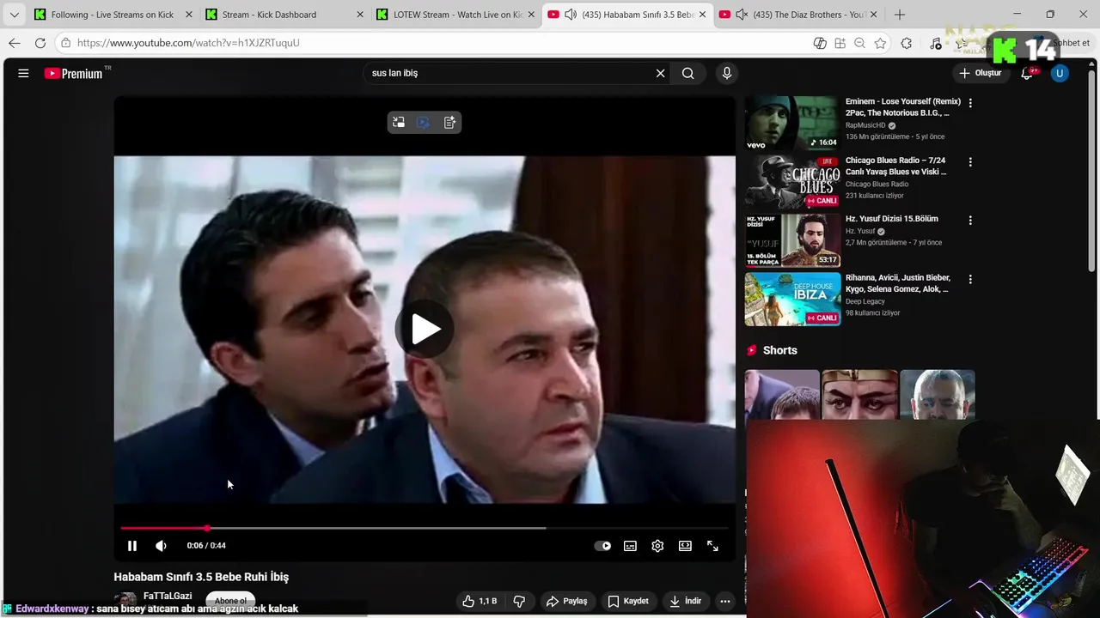Open the Hz. Yusuf Dizisi 15.Bölüm thumbnail
The width and height of the screenshot is (1100, 618).
pos(792,240)
